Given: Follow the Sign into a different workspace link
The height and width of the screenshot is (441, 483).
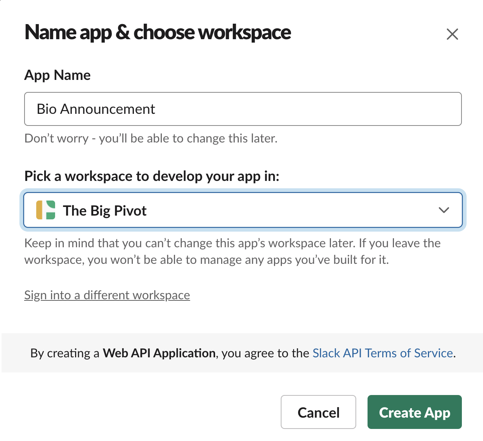Looking at the screenshot, I should (107, 295).
